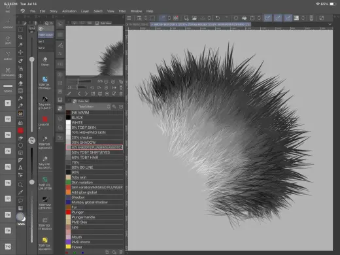Click the Open folder icon on the command bar
This screenshot has height=255, width=340.
pos(194,18)
